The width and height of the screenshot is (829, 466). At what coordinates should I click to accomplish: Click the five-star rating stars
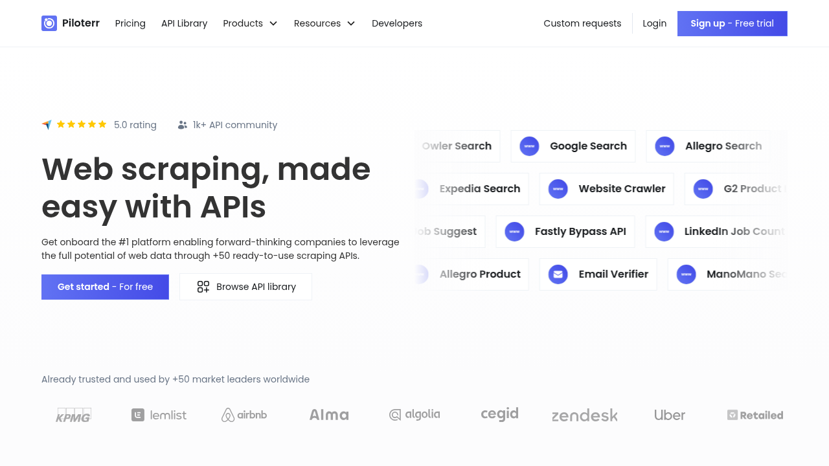pyautogui.click(x=82, y=124)
